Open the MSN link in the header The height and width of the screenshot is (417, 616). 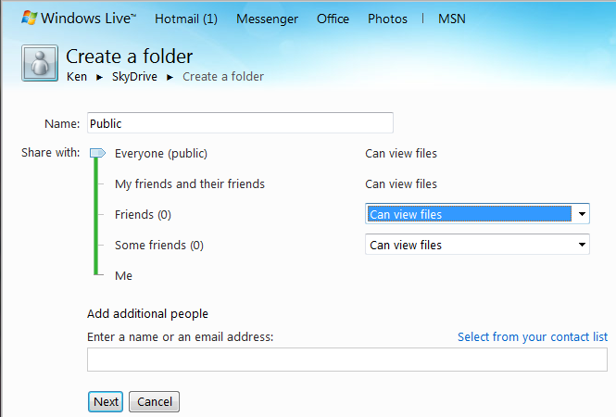click(452, 19)
